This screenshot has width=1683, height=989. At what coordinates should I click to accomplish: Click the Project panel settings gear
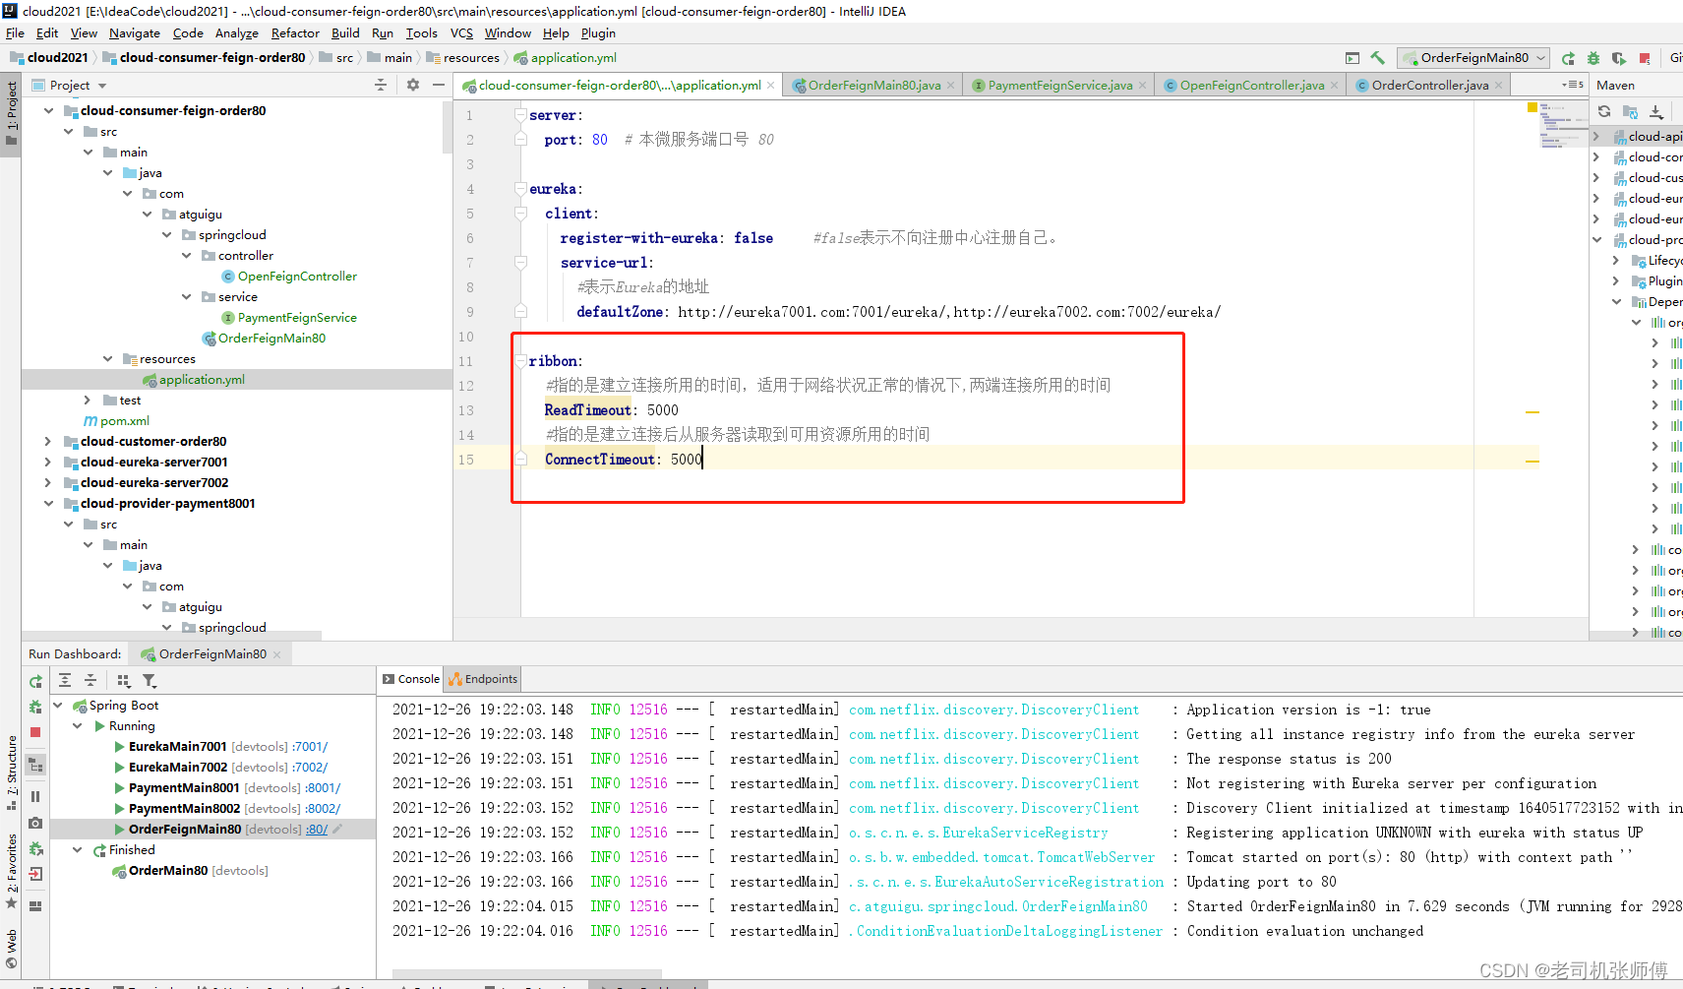(x=413, y=85)
